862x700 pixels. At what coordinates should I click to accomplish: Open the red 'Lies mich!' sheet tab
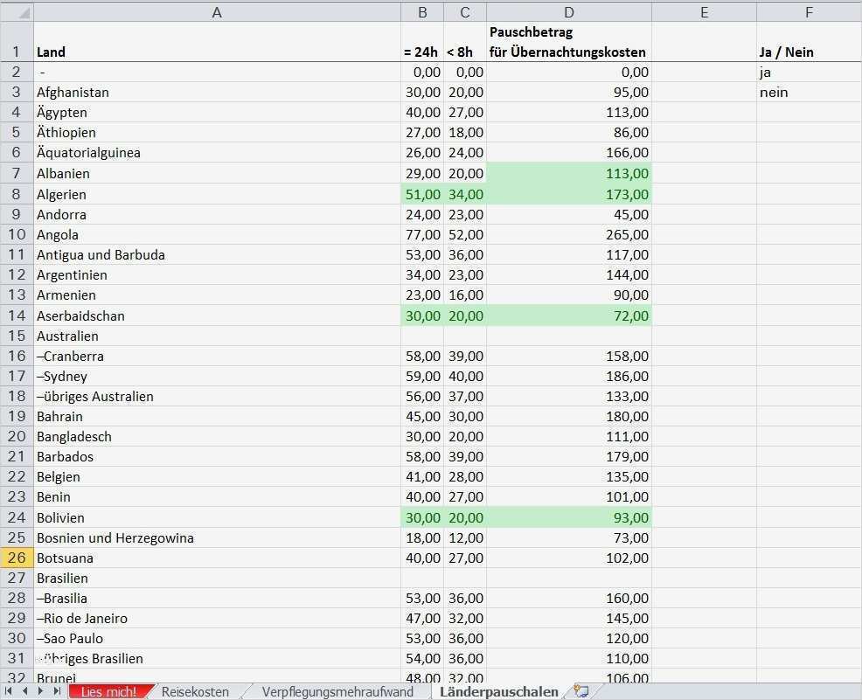point(108,692)
